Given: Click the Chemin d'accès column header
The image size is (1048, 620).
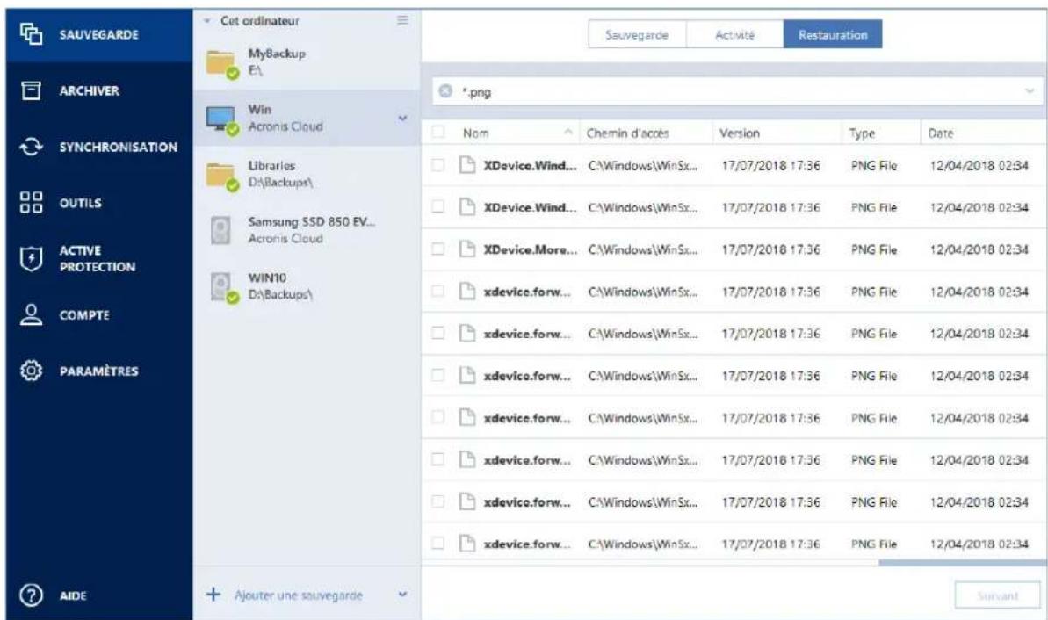Looking at the screenshot, I should click(627, 133).
